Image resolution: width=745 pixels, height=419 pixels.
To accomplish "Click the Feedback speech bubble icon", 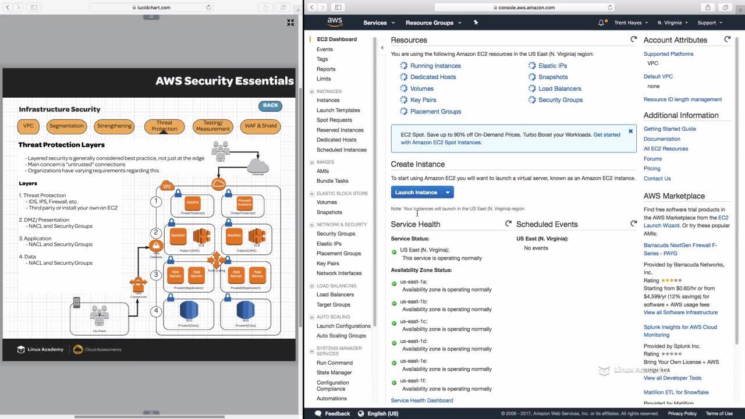I will tap(318, 414).
